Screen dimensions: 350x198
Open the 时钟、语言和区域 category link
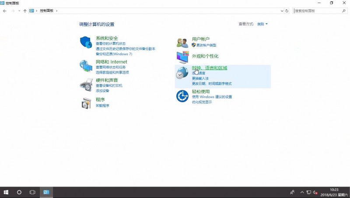click(x=210, y=68)
